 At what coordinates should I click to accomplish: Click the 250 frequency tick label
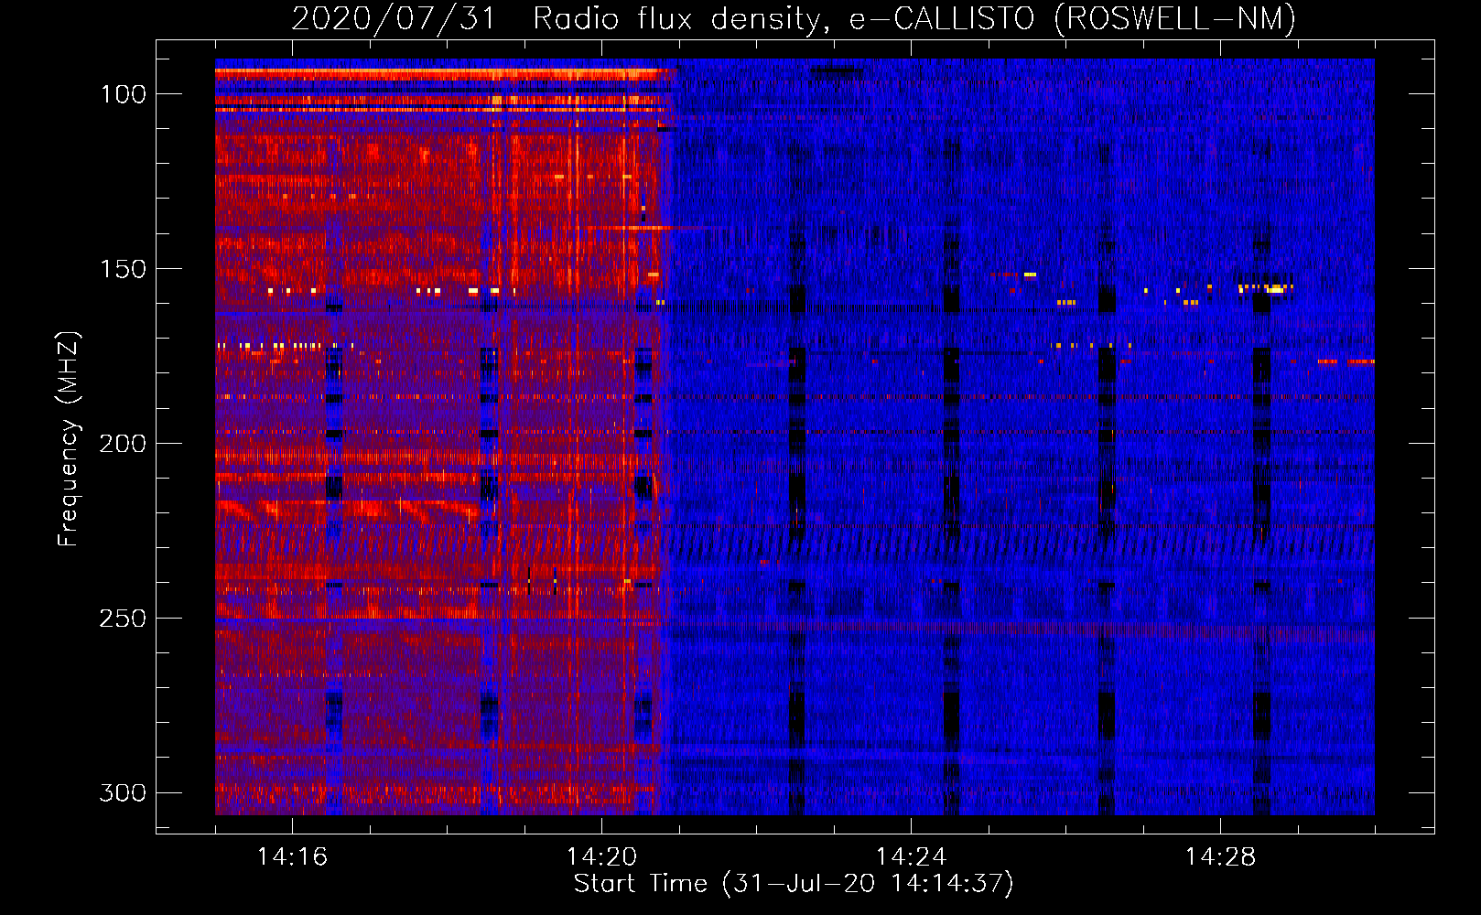click(124, 619)
